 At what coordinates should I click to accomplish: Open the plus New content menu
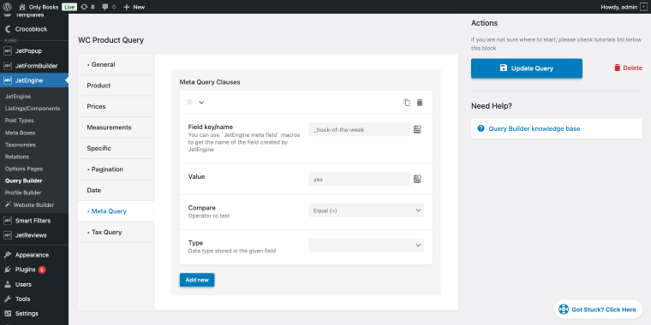(x=134, y=7)
